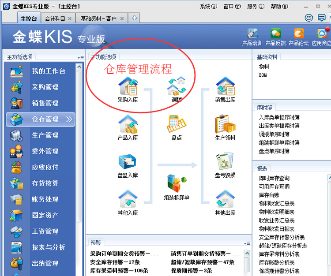
Task: Open the 销售出库 sales delivery icon
Action: [x=225, y=86]
